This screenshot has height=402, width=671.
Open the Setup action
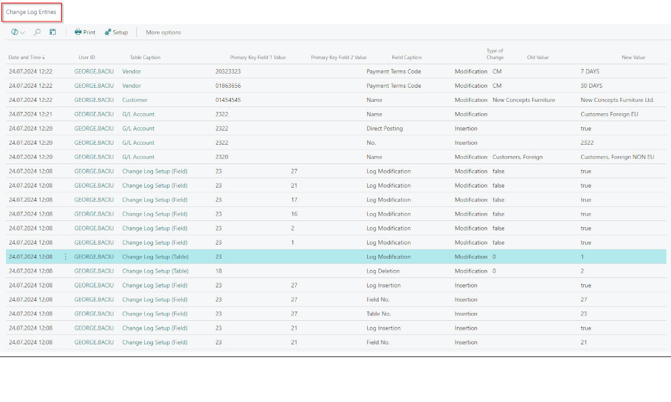(116, 32)
